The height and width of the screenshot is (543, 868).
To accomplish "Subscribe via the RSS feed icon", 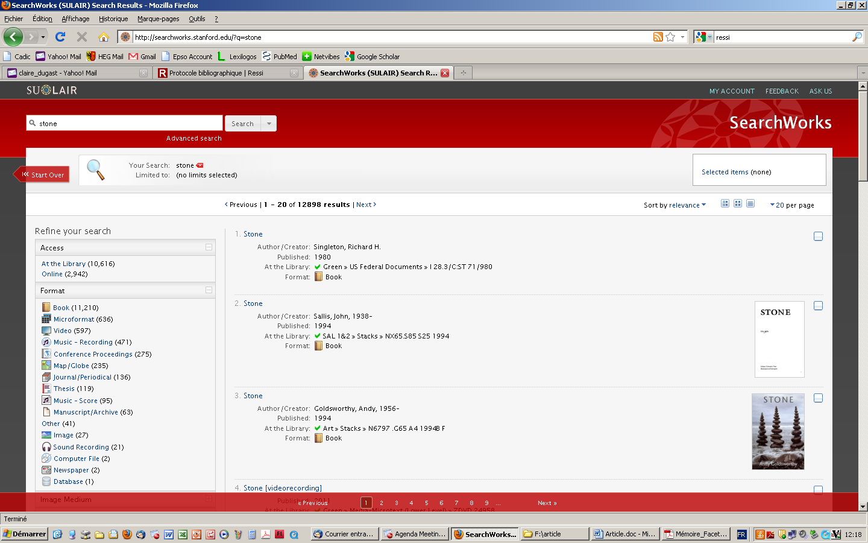I will 658,37.
